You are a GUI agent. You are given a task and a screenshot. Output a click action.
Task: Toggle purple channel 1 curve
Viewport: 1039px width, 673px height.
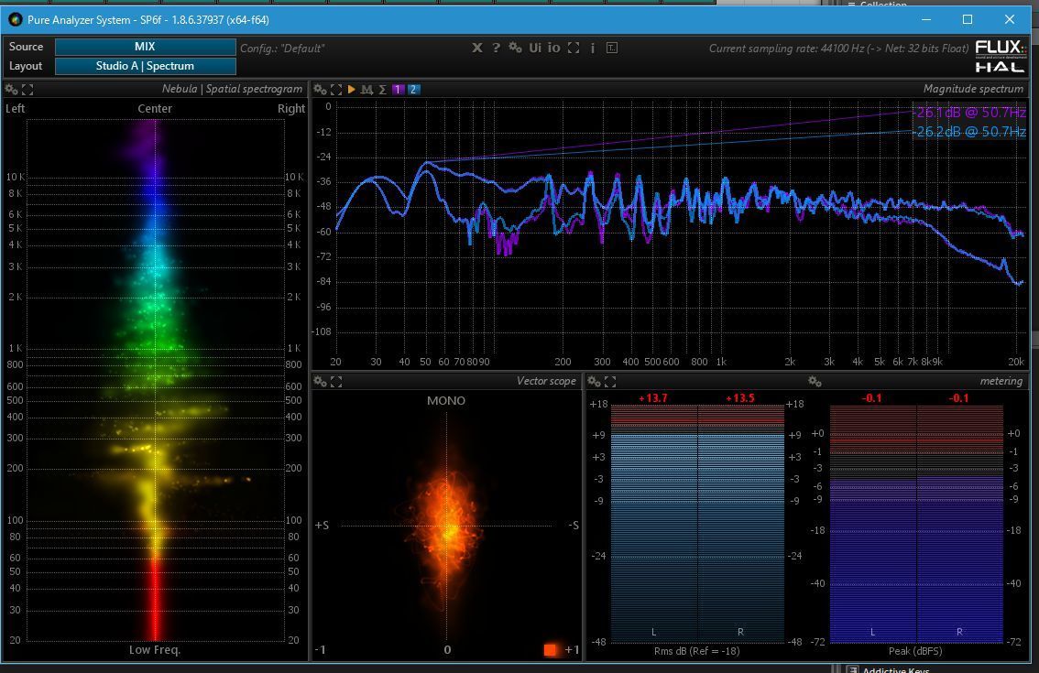(x=398, y=89)
